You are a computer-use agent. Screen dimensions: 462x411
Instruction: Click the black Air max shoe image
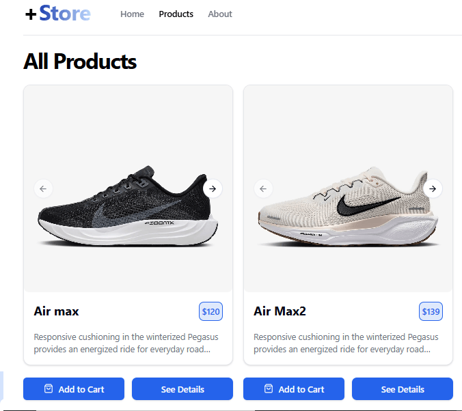coord(128,210)
